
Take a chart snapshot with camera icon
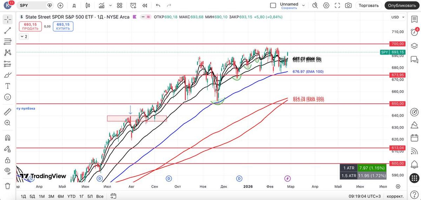(x=348, y=6)
